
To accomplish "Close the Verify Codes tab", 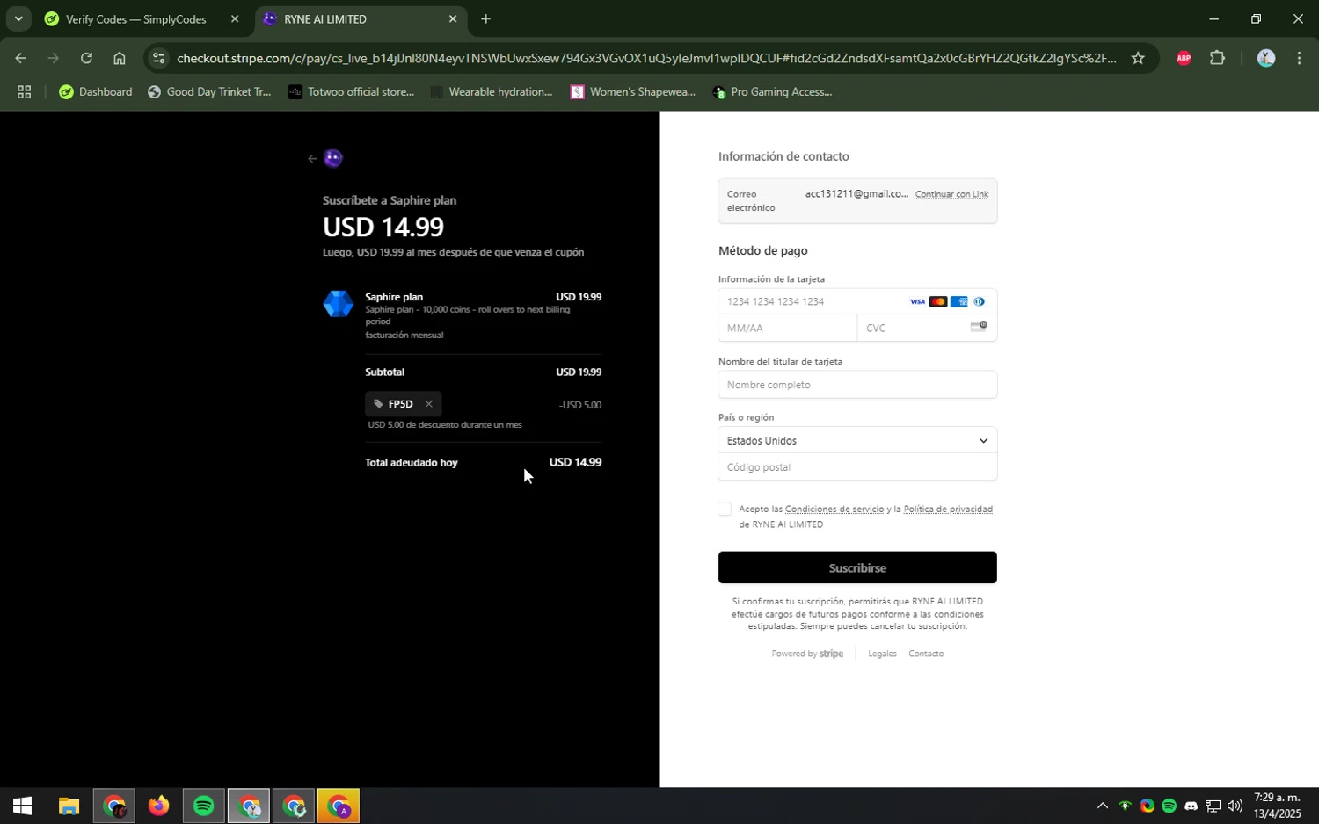I will (x=234, y=19).
